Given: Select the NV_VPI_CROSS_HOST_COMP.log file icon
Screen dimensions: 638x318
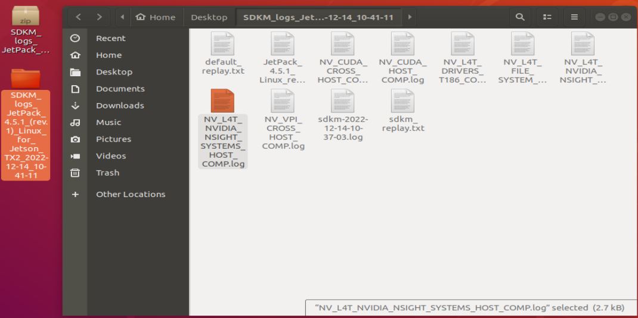Looking at the screenshot, I should (283, 101).
